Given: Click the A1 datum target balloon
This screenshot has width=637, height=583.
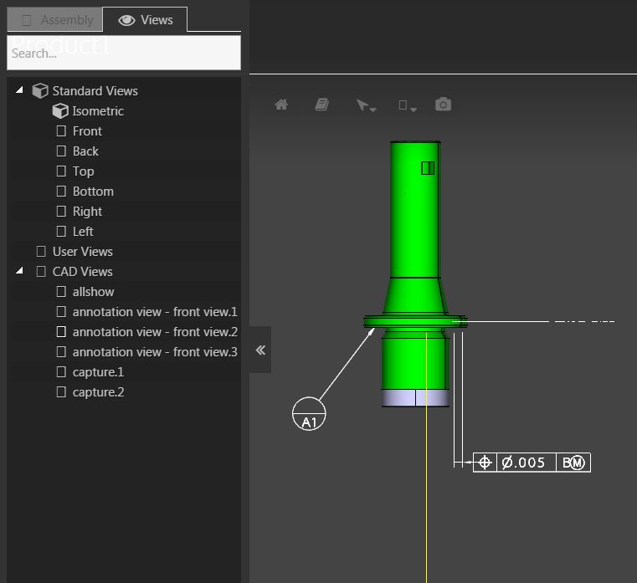Looking at the screenshot, I should [x=309, y=414].
